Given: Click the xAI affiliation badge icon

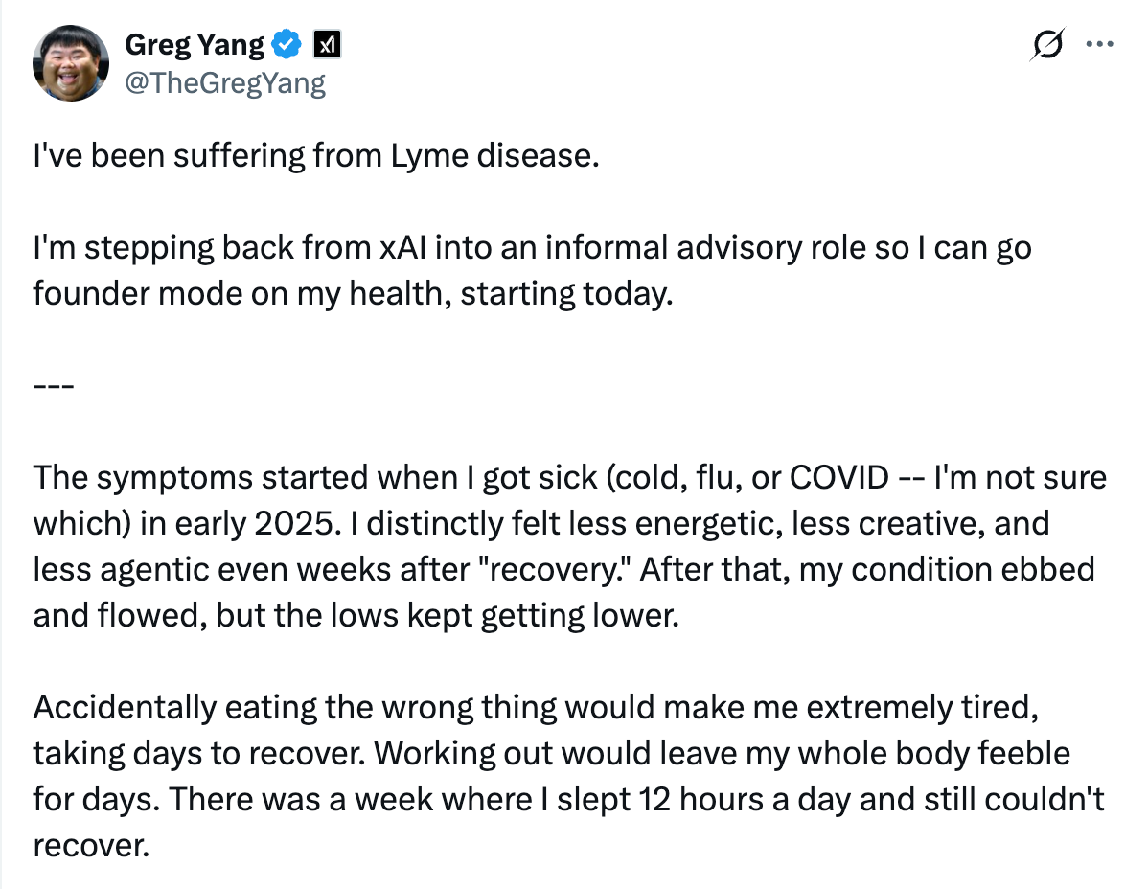Looking at the screenshot, I should (x=328, y=44).
